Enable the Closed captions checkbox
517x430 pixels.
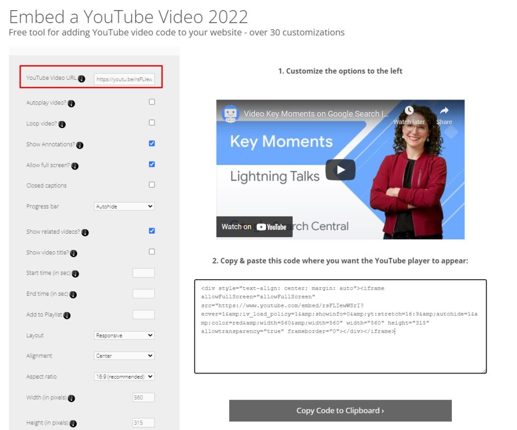click(x=151, y=185)
